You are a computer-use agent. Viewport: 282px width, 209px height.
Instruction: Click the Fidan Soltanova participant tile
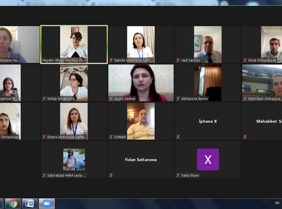(141, 159)
